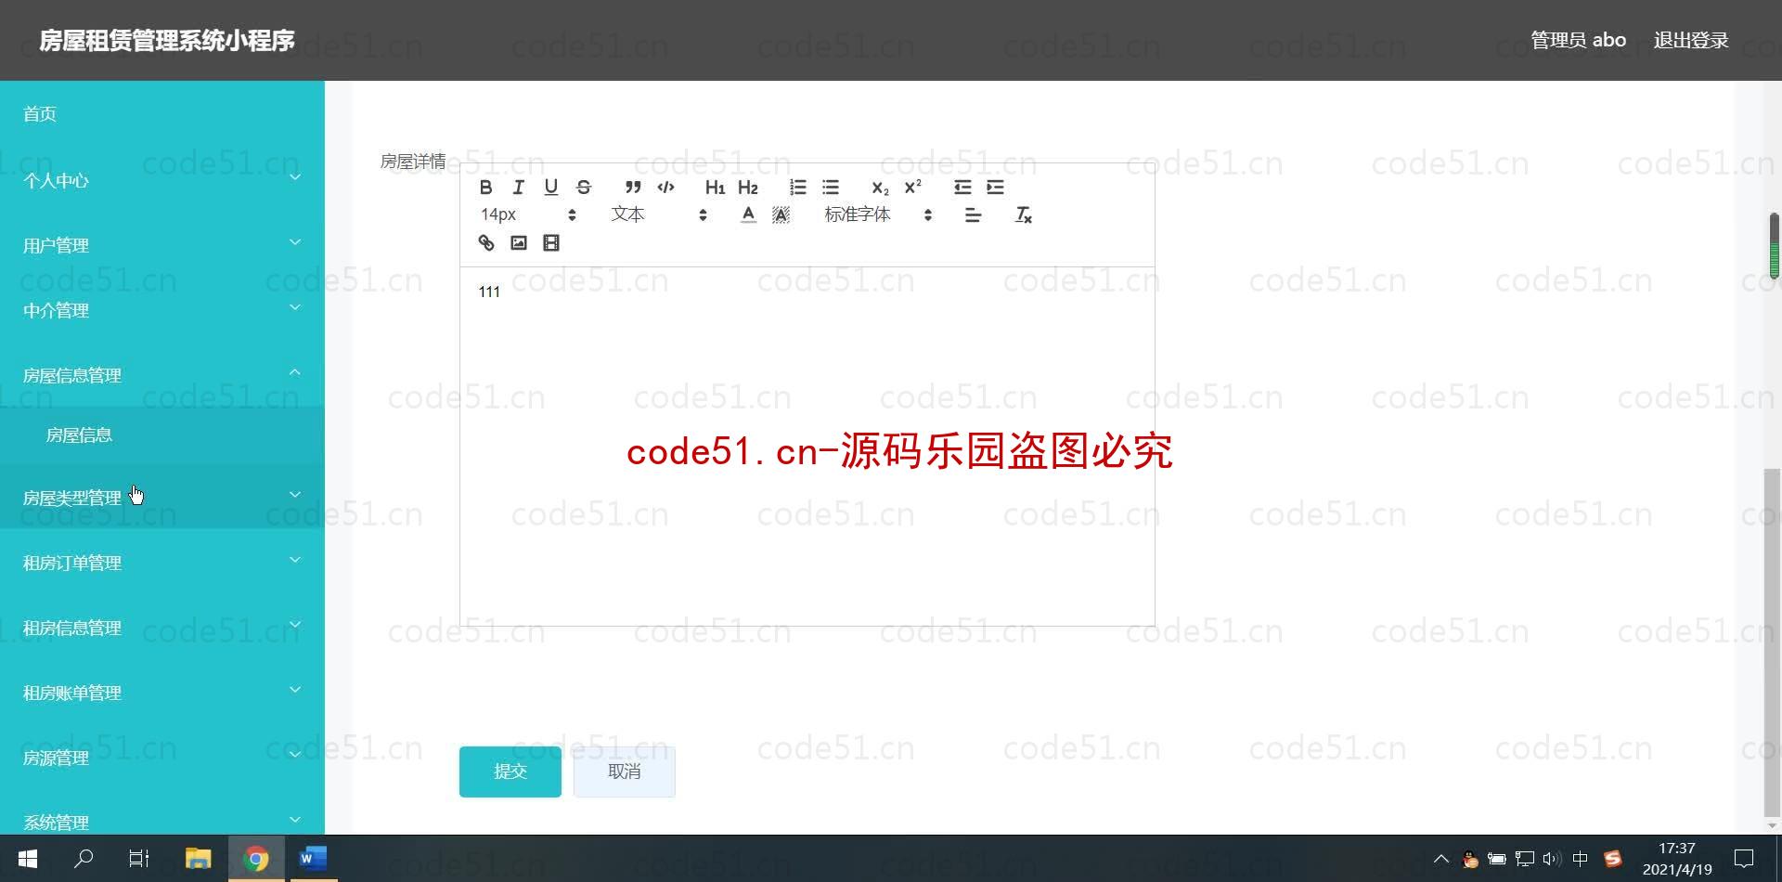This screenshot has width=1782, height=882.
Task: Insert an image into the editor
Action: pyautogui.click(x=519, y=243)
